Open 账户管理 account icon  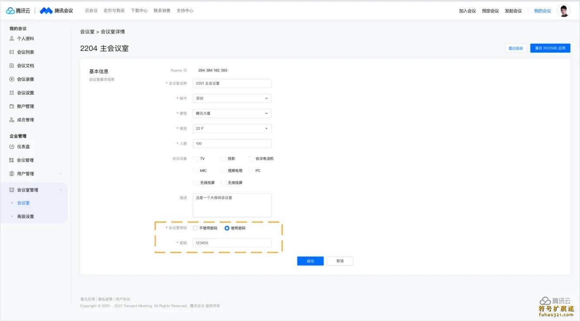click(x=12, y=106)
